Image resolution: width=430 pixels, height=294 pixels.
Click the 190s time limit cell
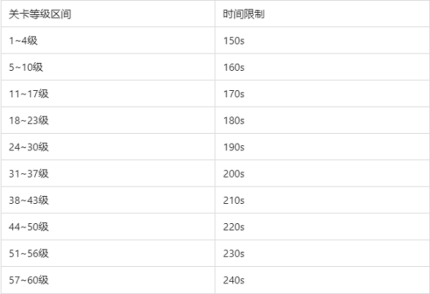point(234,147)
